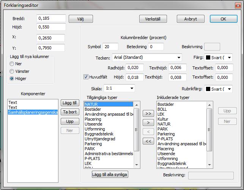
Task: Move component up with Upp button
Action: 70,121
